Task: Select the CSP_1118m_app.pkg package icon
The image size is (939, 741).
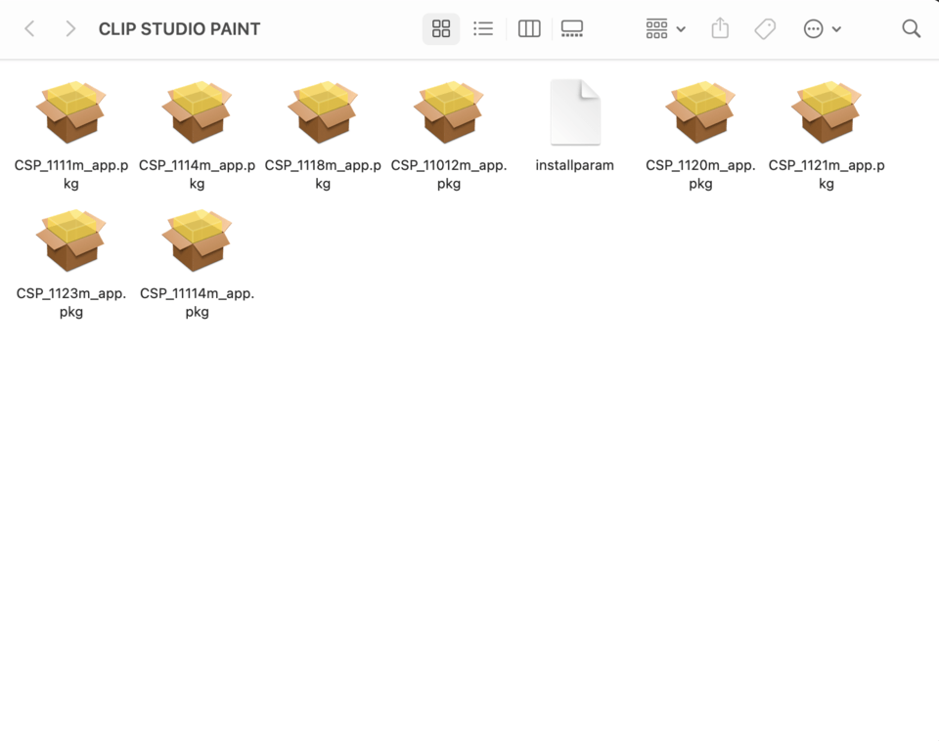Action: coord(323,112)
